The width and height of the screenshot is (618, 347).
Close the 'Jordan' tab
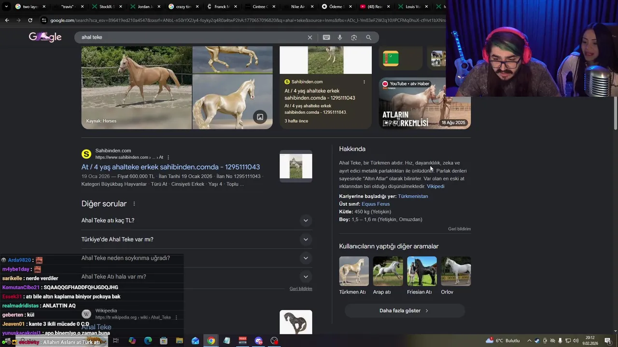coord(159,7)
